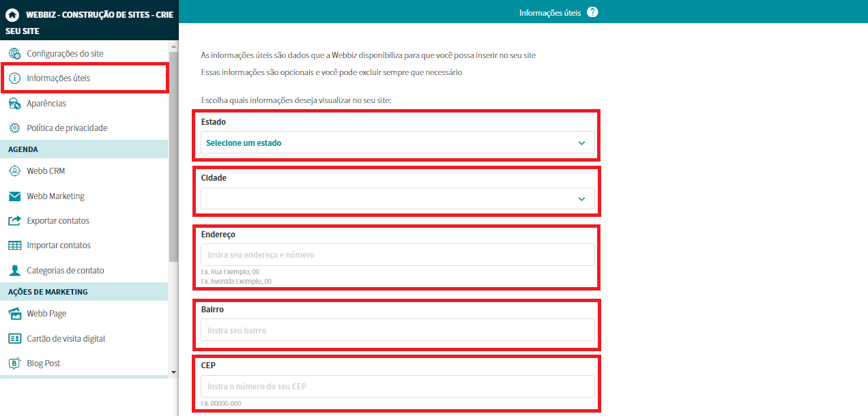Click the sidebar scrollbar down arrow
The height and width of the screenshot is (416, 868).
[x=173, y=372]
